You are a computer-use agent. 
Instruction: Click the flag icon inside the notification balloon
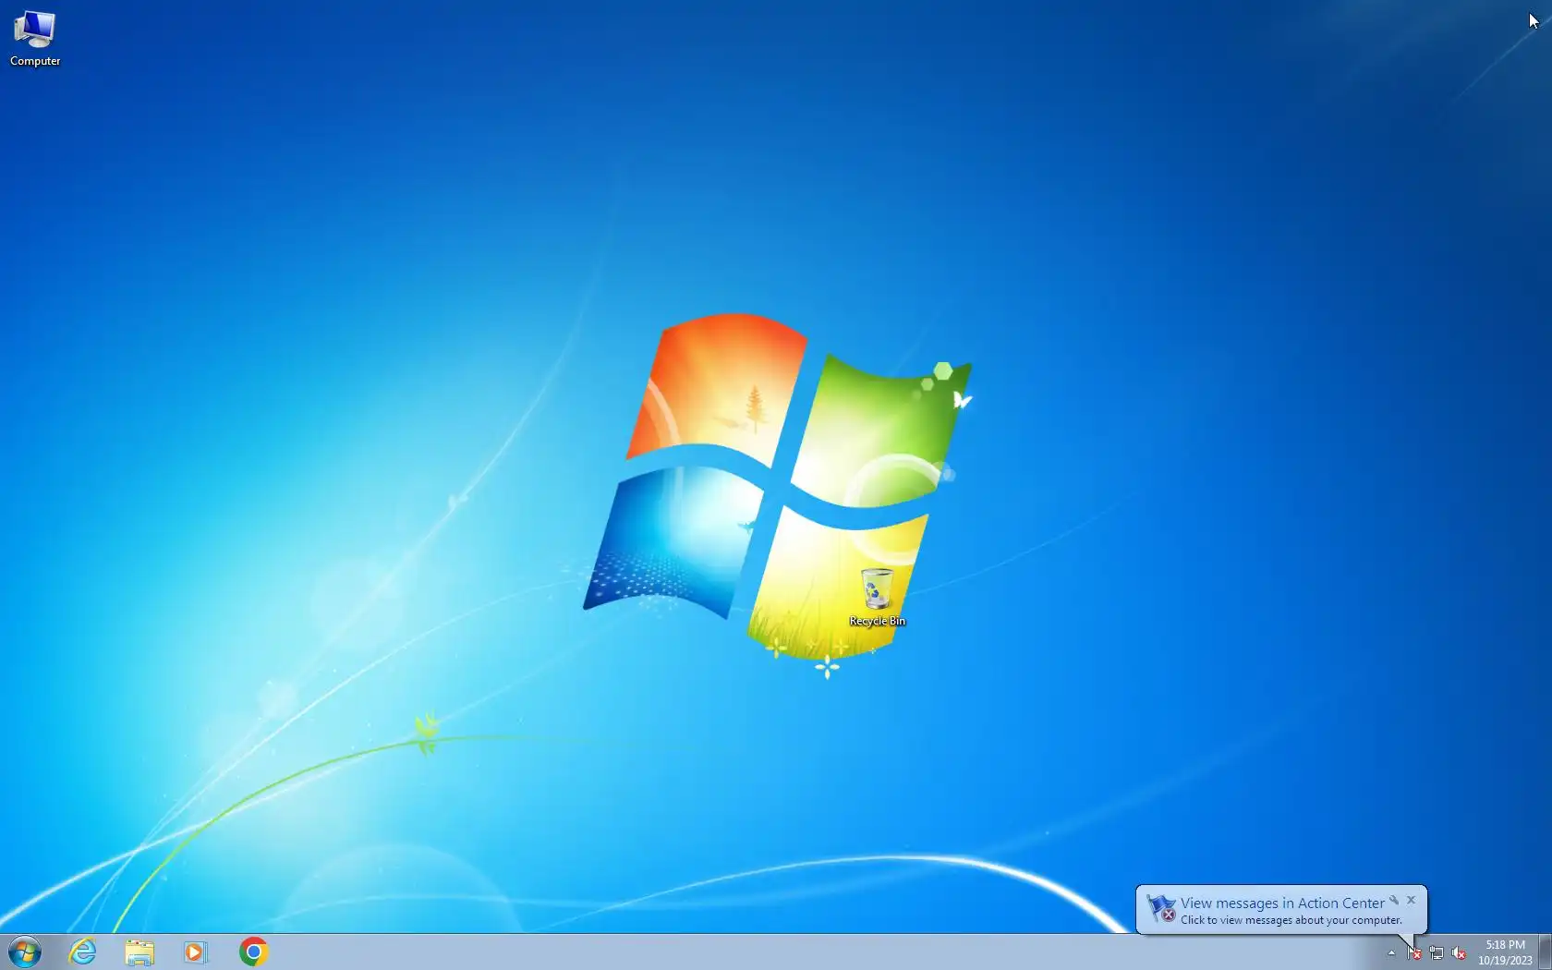(x=1160, y=908)
